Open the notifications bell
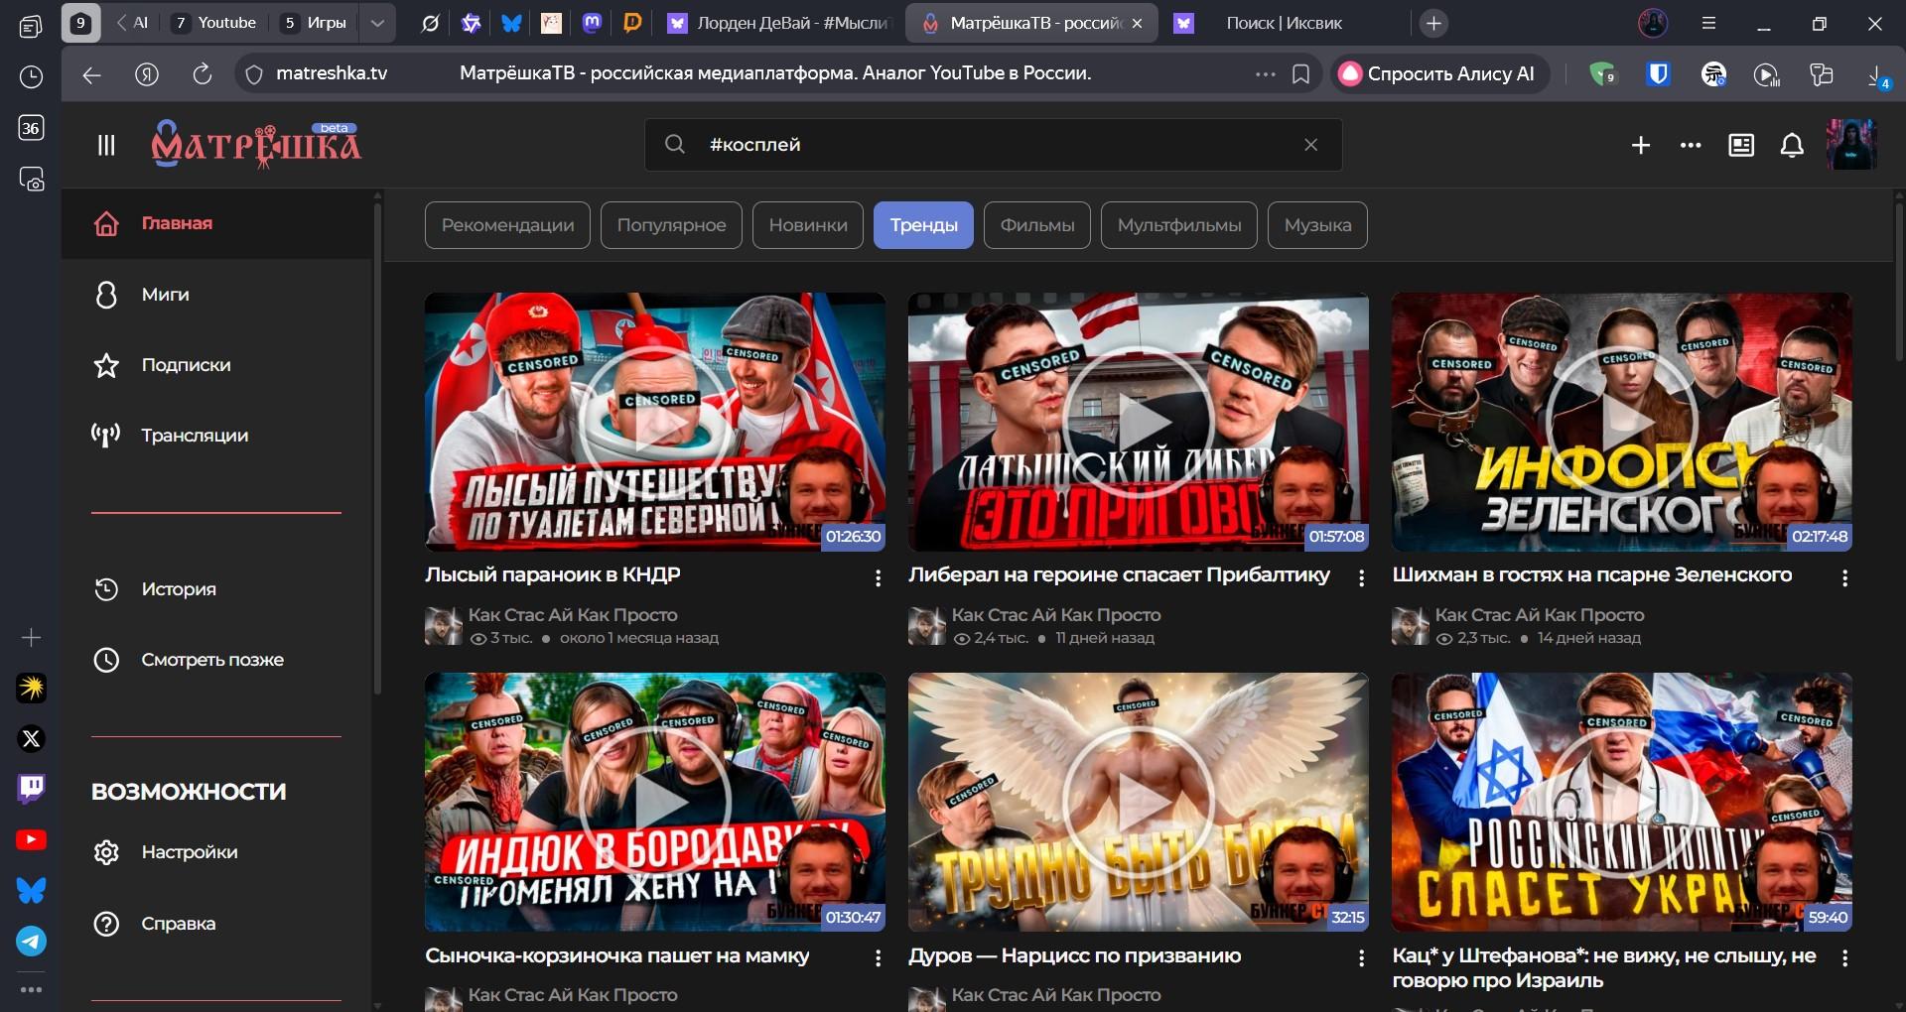The width and height of the screenshot is (1906, 1012). (x=1792, y=146)
